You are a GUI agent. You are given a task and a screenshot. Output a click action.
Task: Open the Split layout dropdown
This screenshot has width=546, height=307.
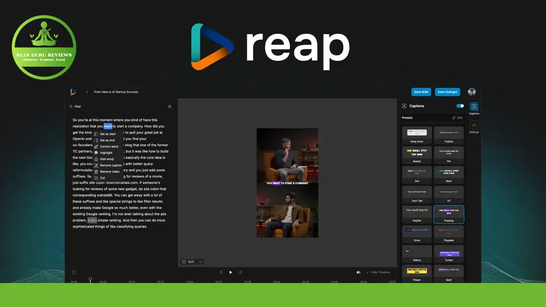point(192,262)
